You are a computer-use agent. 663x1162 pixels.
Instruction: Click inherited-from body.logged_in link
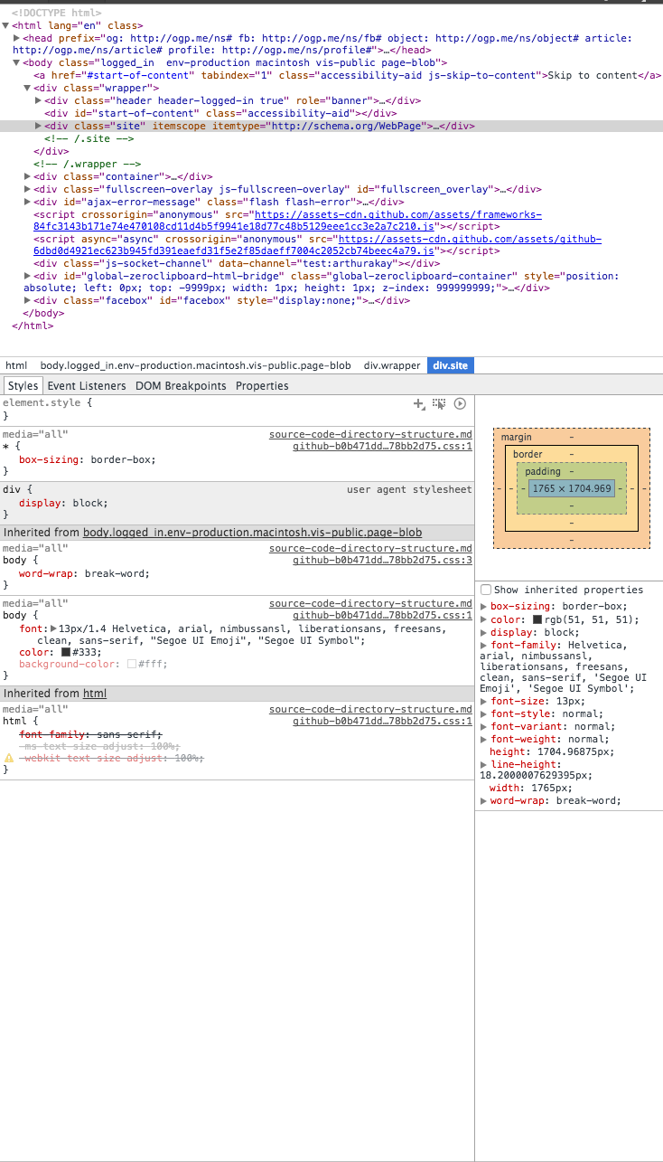coord(252,533)
